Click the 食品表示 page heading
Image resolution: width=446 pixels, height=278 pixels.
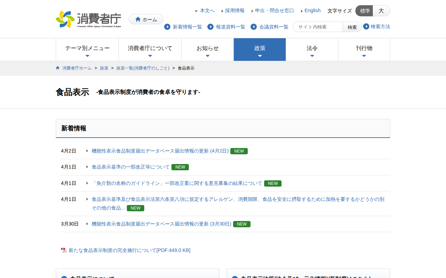tap(72, 92)
